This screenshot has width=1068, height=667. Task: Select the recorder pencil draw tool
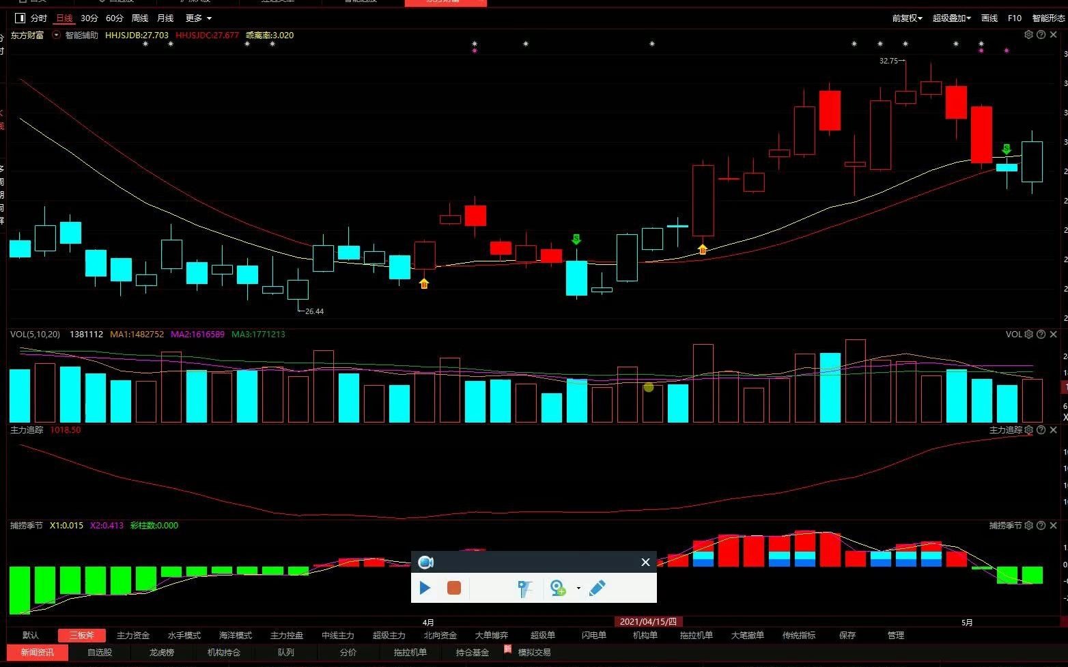597,588
